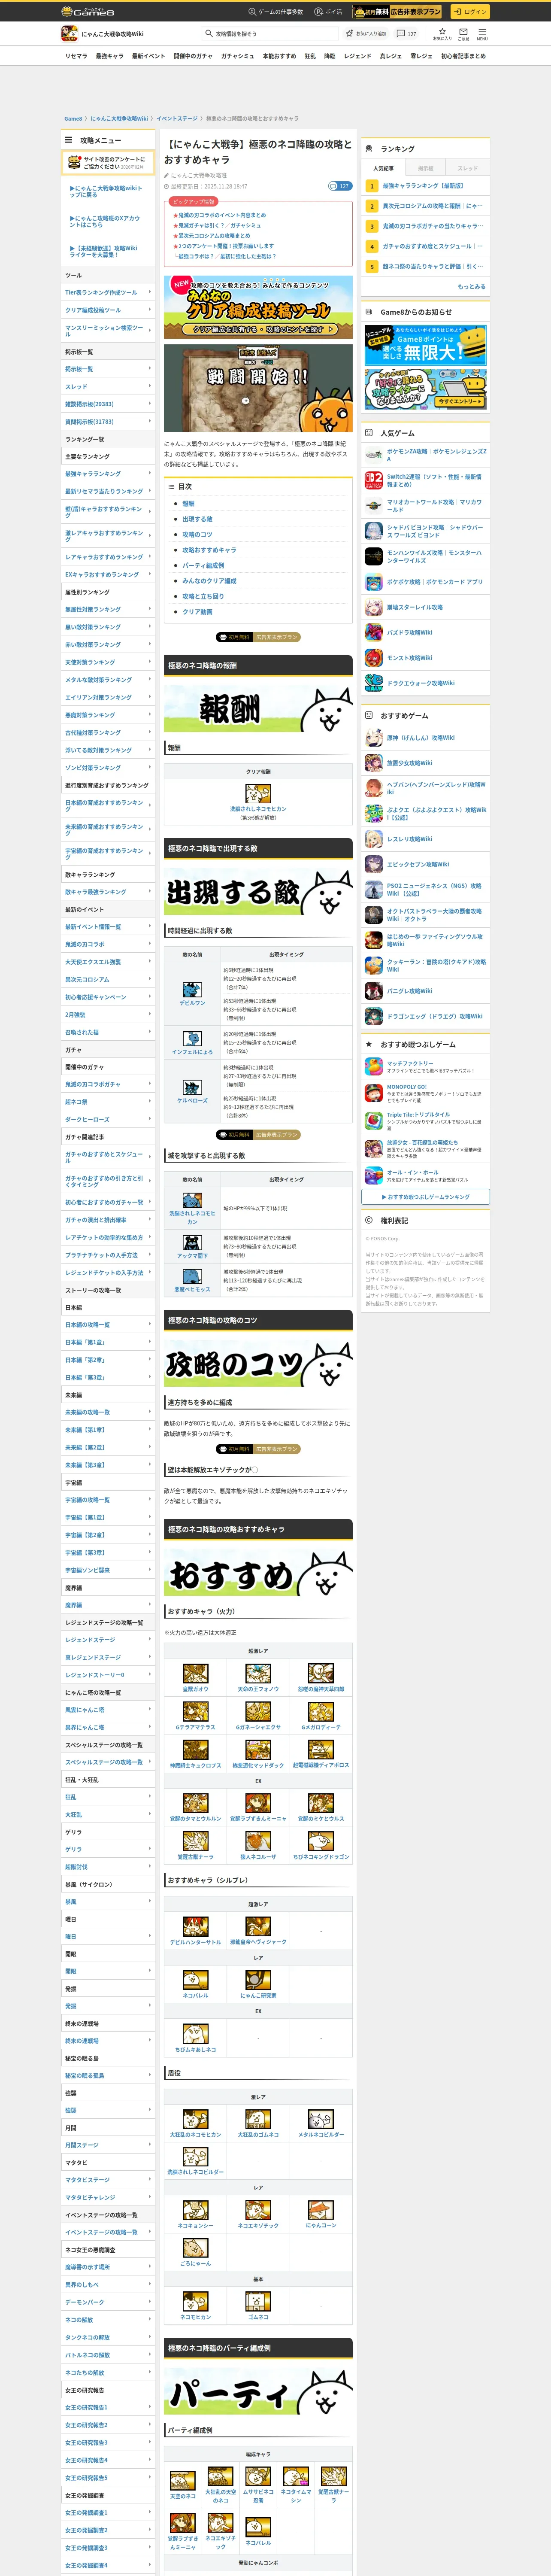Select 最新イベント in top navigation
The height and width of the screenshot is (2576, 551).
149,56
